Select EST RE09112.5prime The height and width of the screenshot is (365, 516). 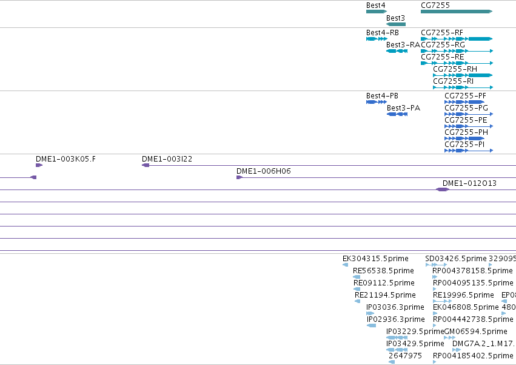(357, 289)
